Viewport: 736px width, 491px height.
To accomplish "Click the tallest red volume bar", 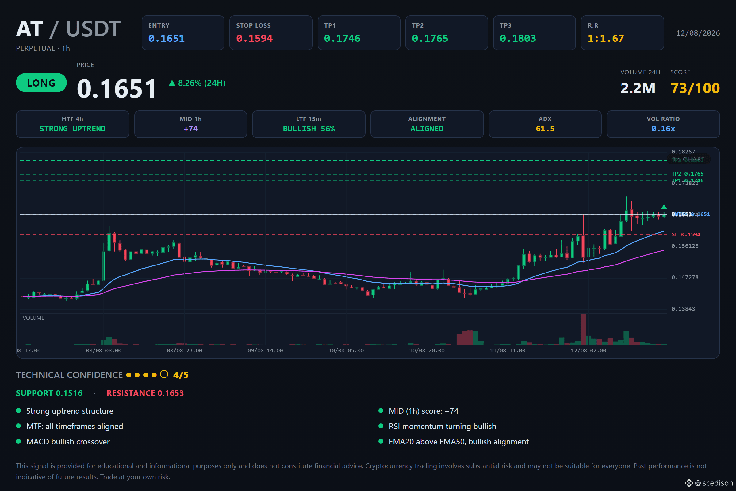I will click(583, 329).
